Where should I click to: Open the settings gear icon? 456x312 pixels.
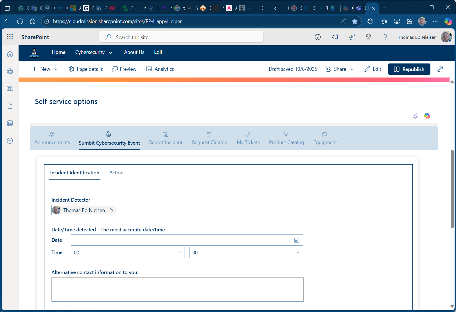pos(368,37)
